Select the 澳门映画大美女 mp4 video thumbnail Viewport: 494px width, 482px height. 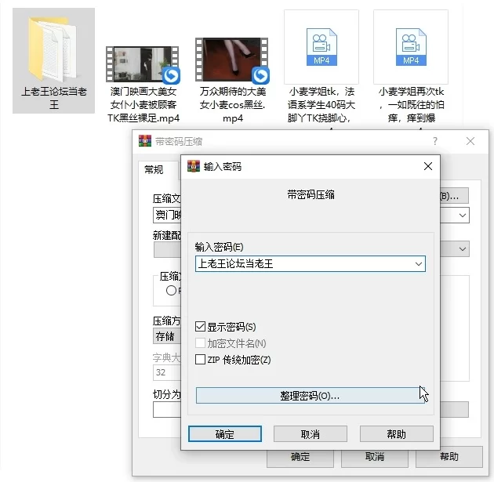coord(143,64)
